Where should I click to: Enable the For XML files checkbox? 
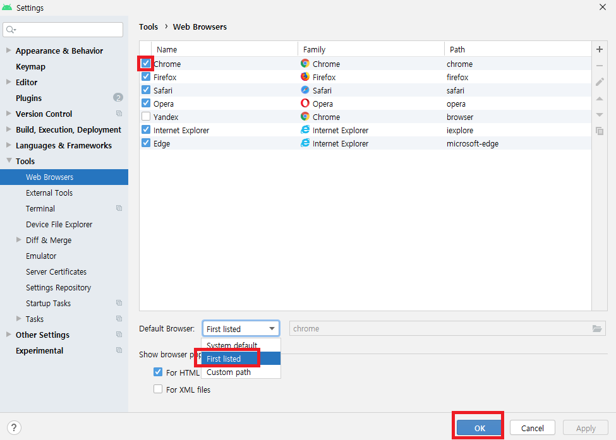[158, 389]
